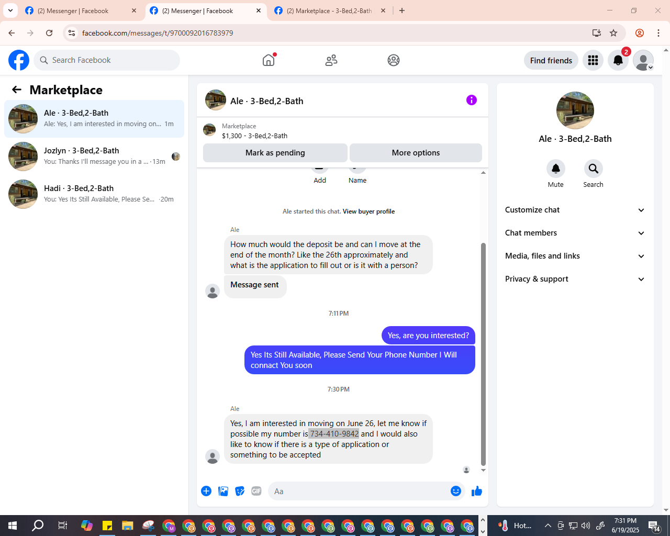Focus the Search Facebook field
This screenshot has height=536, width=670.
107,60
